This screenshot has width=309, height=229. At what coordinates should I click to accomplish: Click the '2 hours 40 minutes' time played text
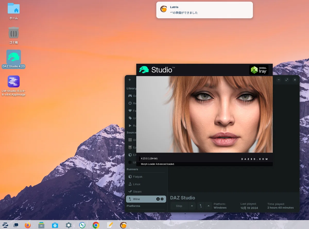pyautogui.click(x=280, y=208)
